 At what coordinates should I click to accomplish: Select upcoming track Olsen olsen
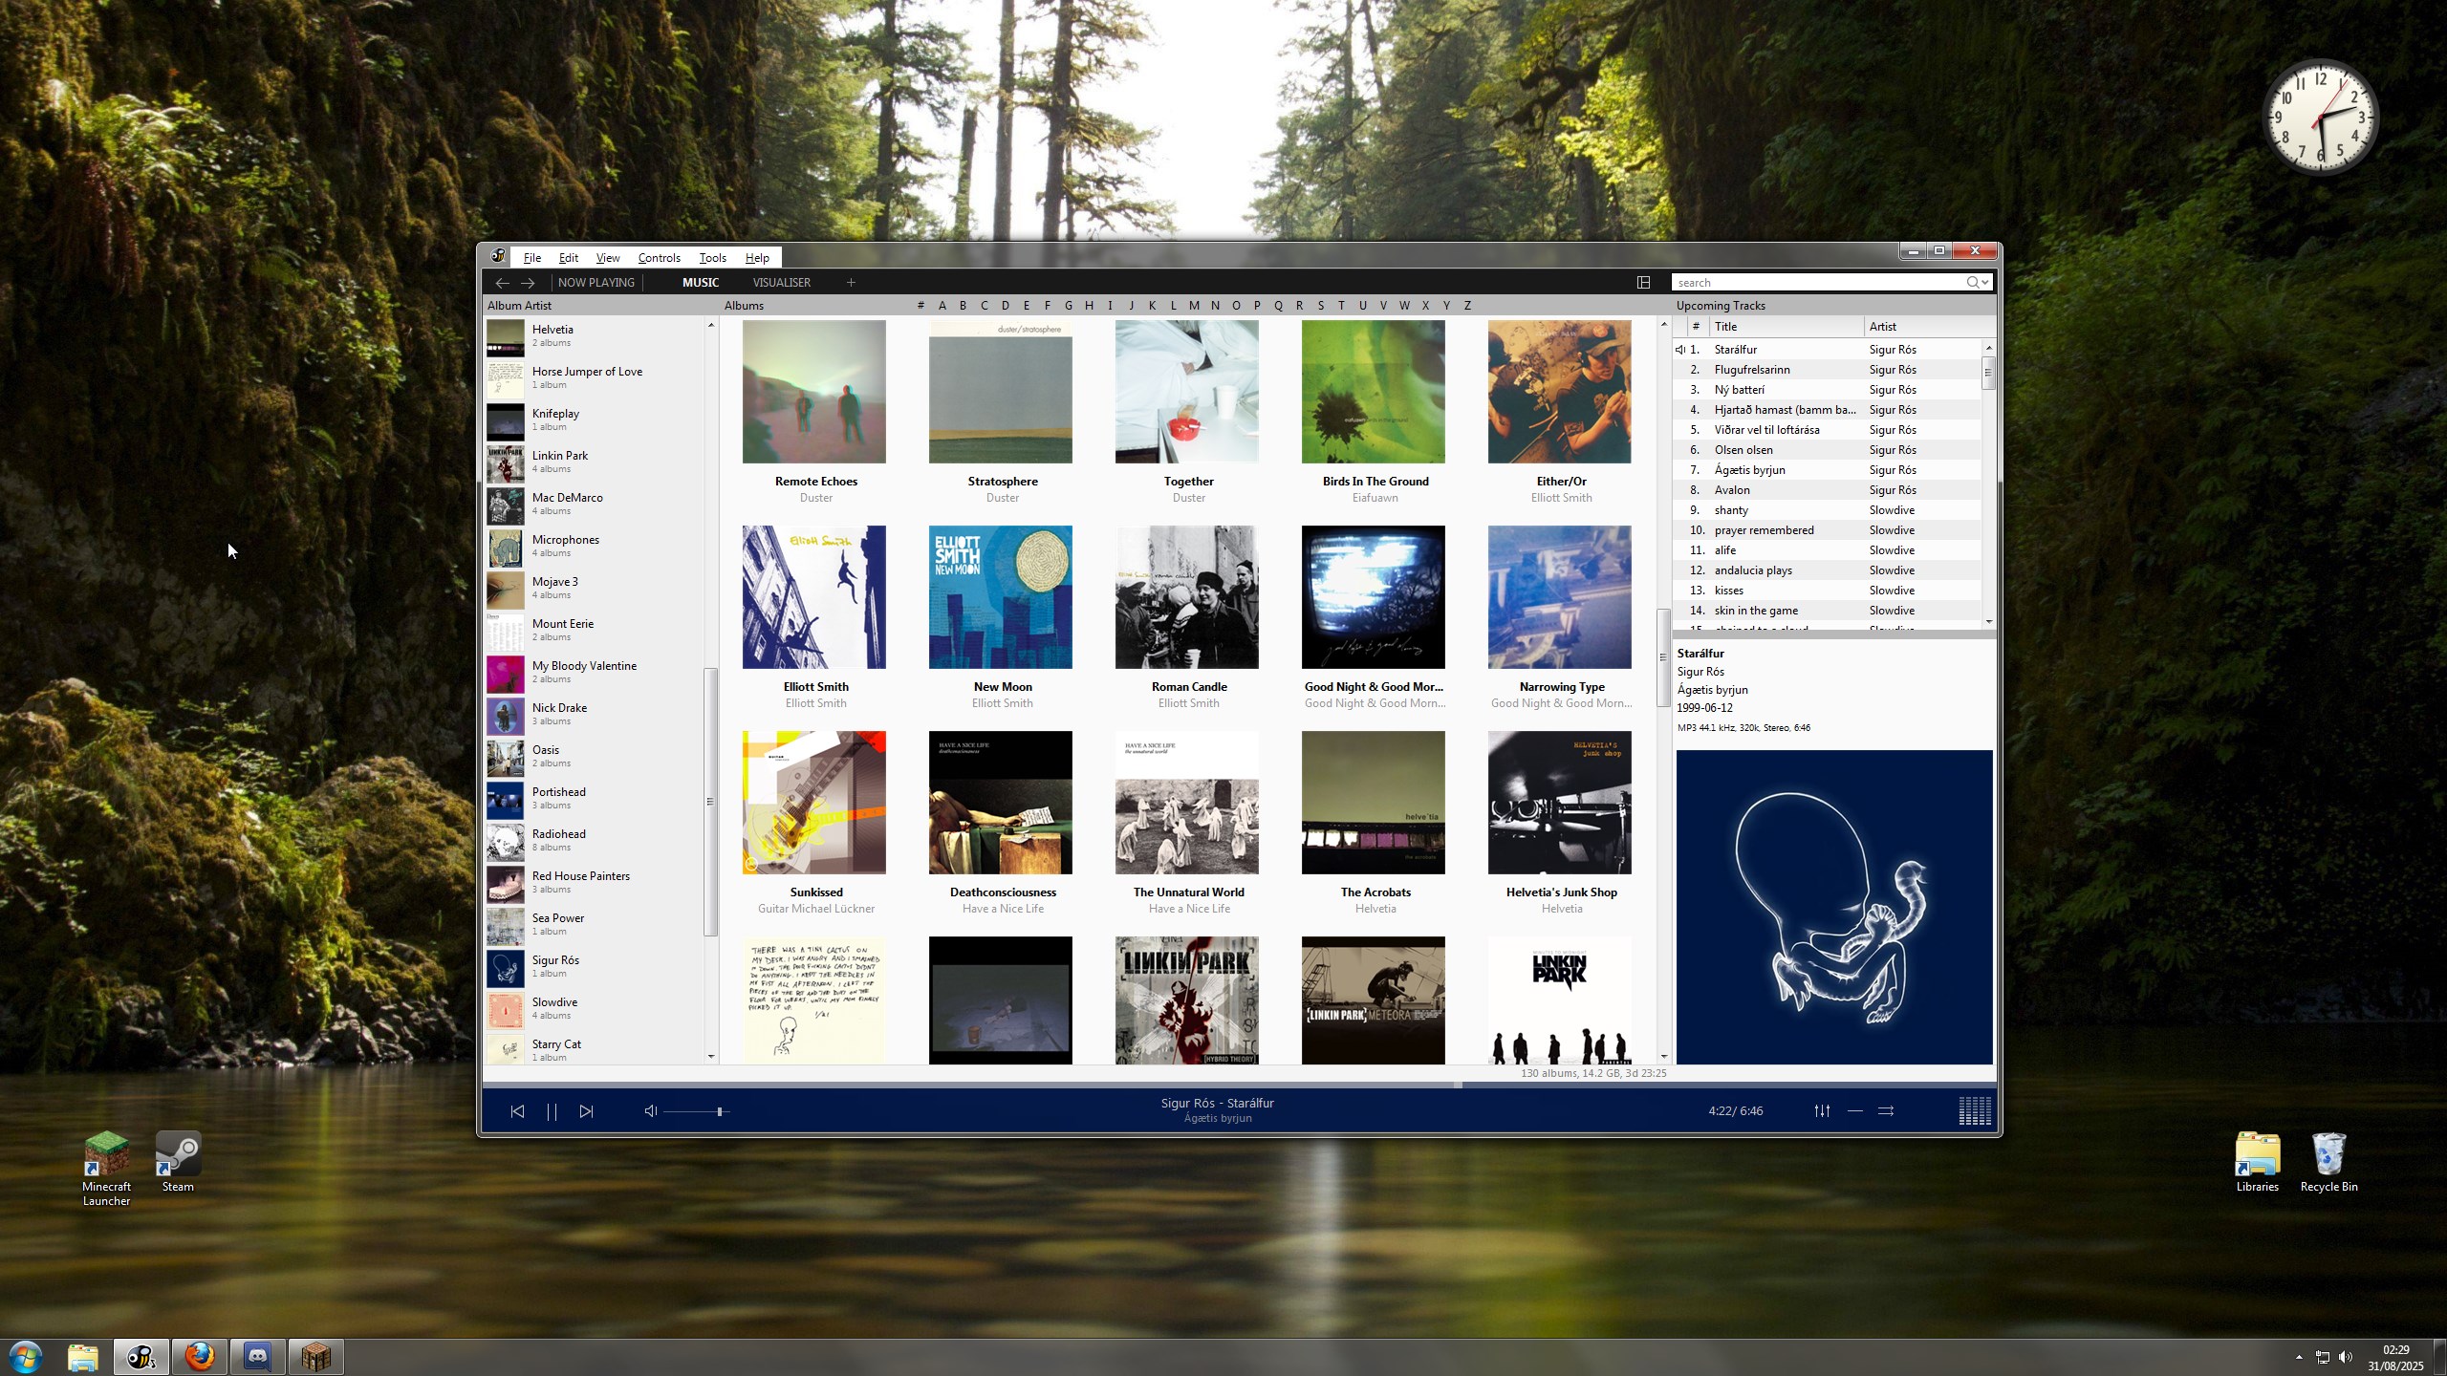[1828, 450]
